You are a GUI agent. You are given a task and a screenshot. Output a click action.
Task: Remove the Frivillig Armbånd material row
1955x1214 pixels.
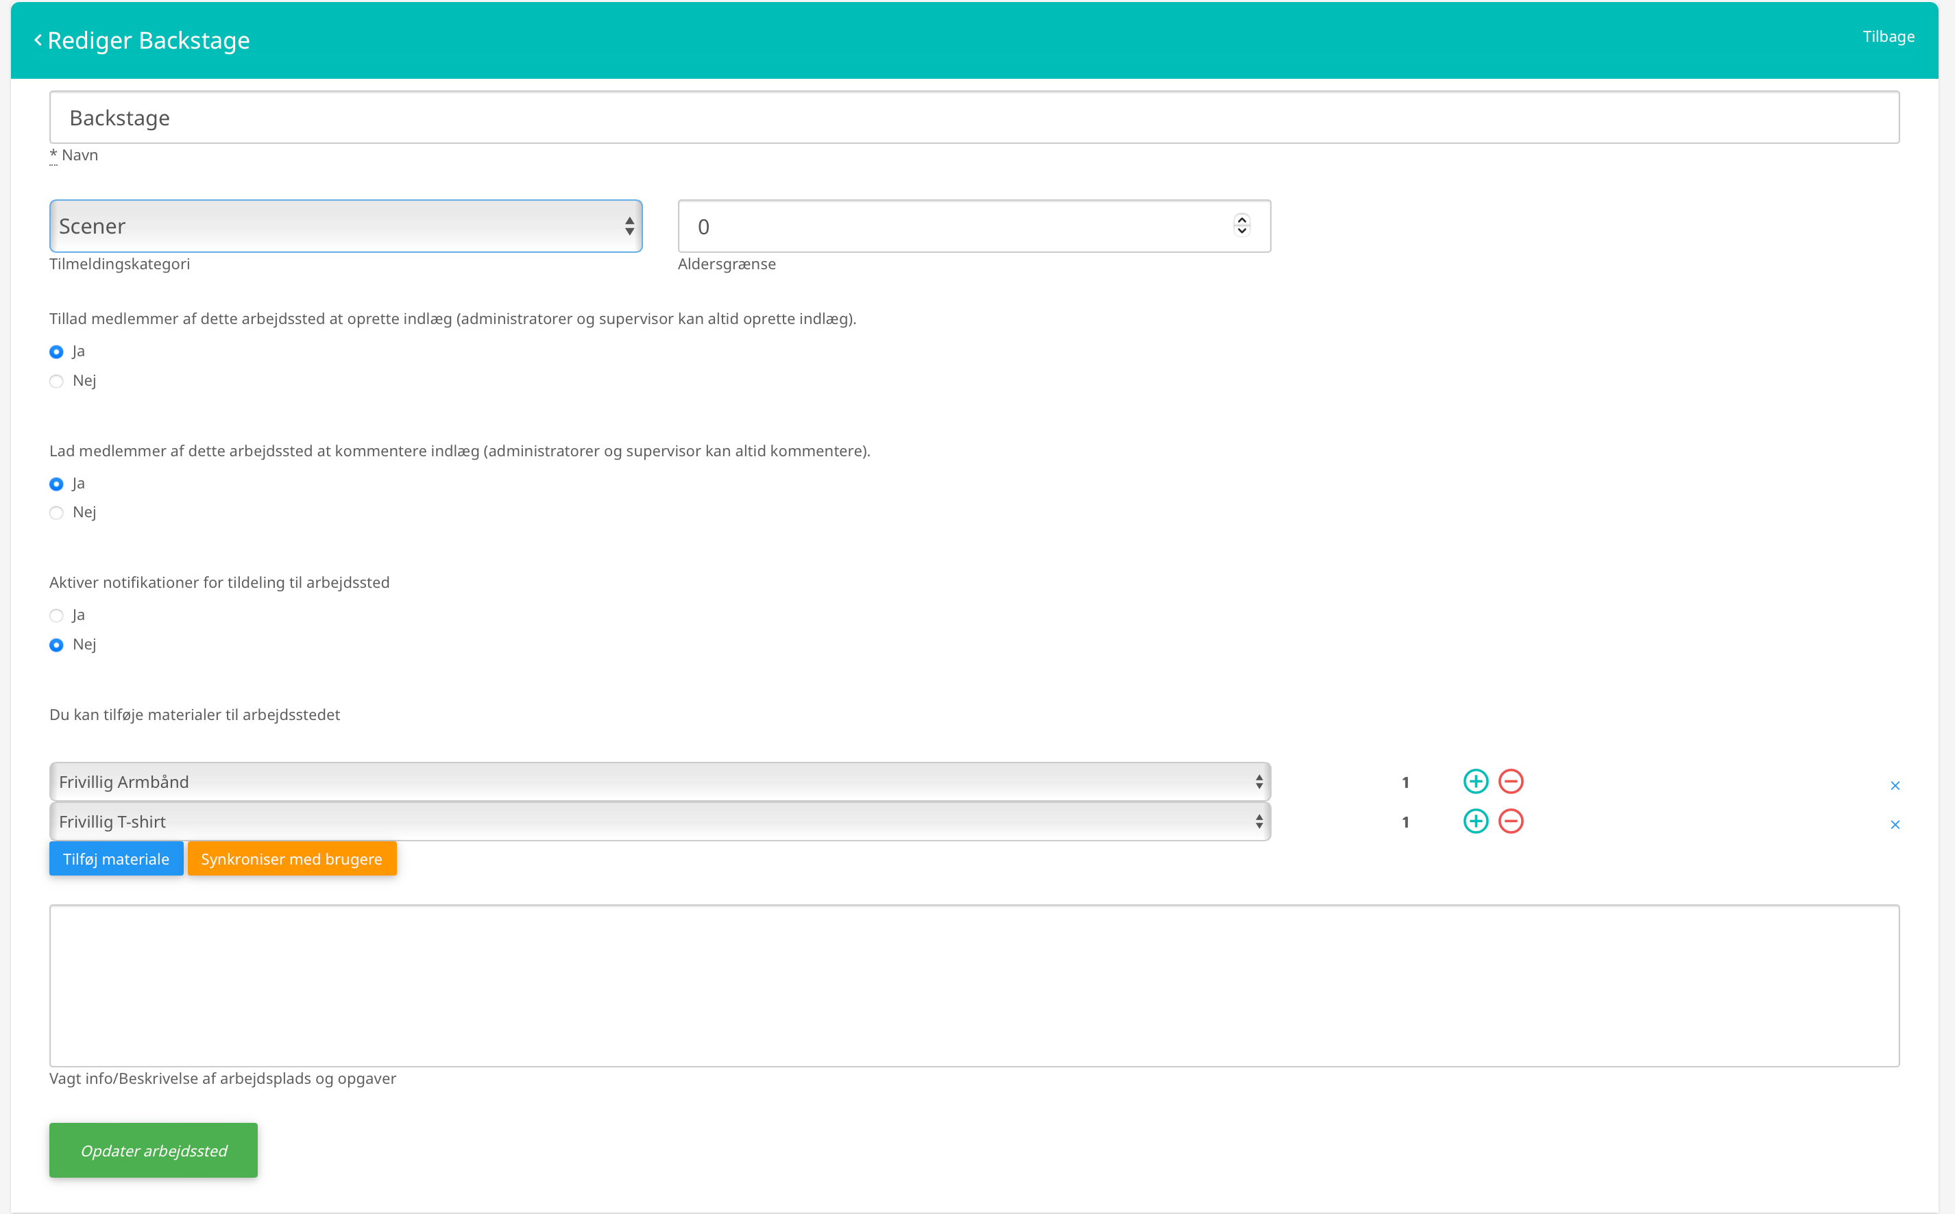click(x=1895, y=785)
